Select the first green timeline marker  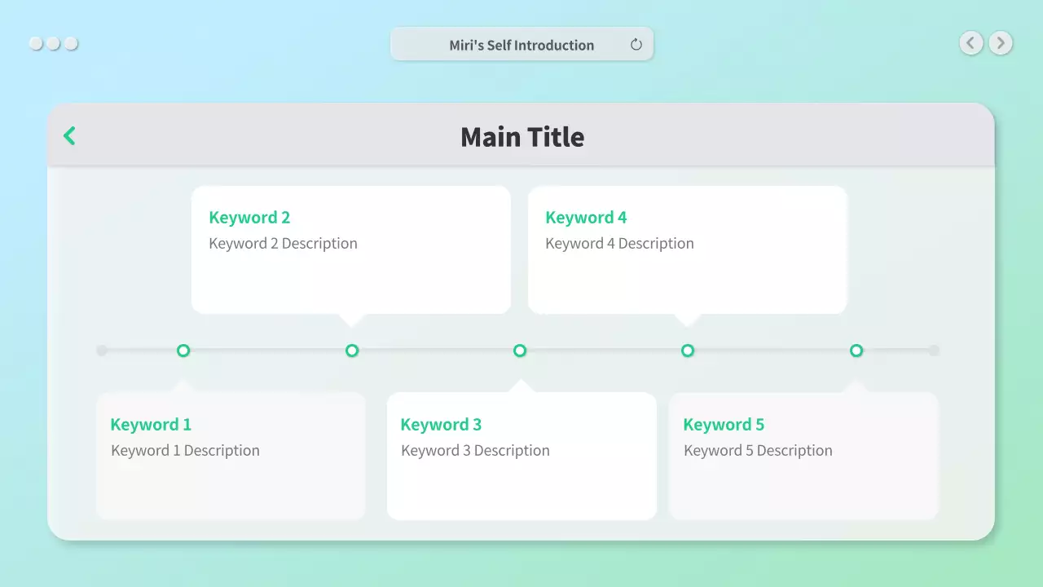pos(183,351)
